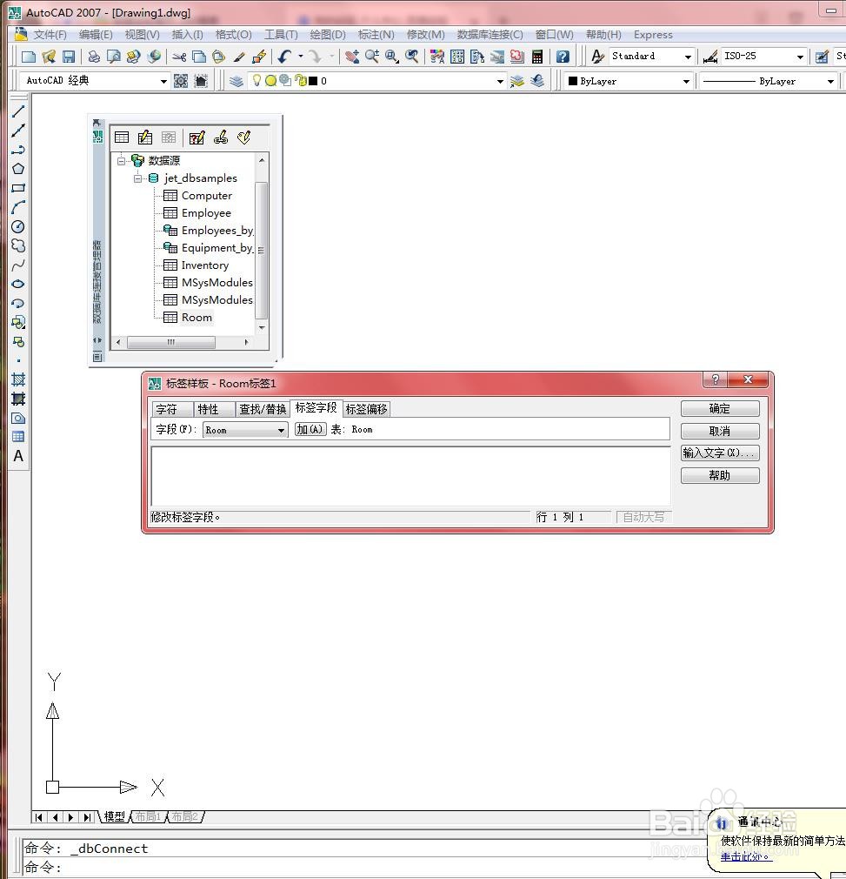Click the 单击此处 link in notification
Viewport: 846px width, 879px height.
744,856
